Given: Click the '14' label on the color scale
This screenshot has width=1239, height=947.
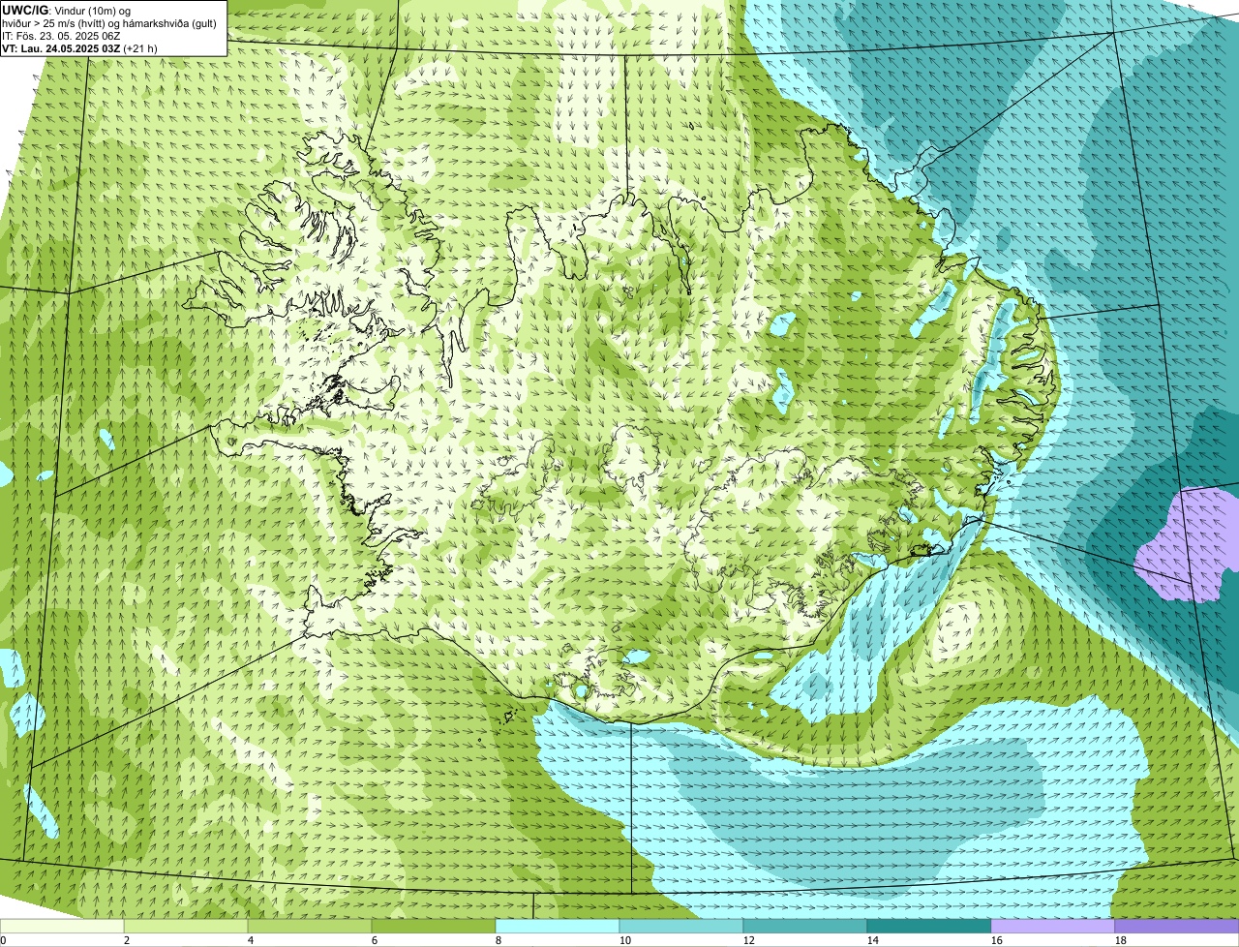Looking at the screenshot, I should click(x=872, y=940).
